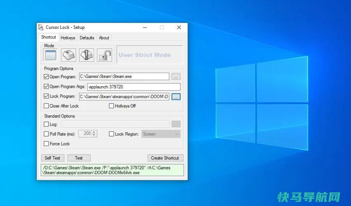This screenshot has height=206, width=351.
Task: Select the window mode icon
Action: (51, 55)
